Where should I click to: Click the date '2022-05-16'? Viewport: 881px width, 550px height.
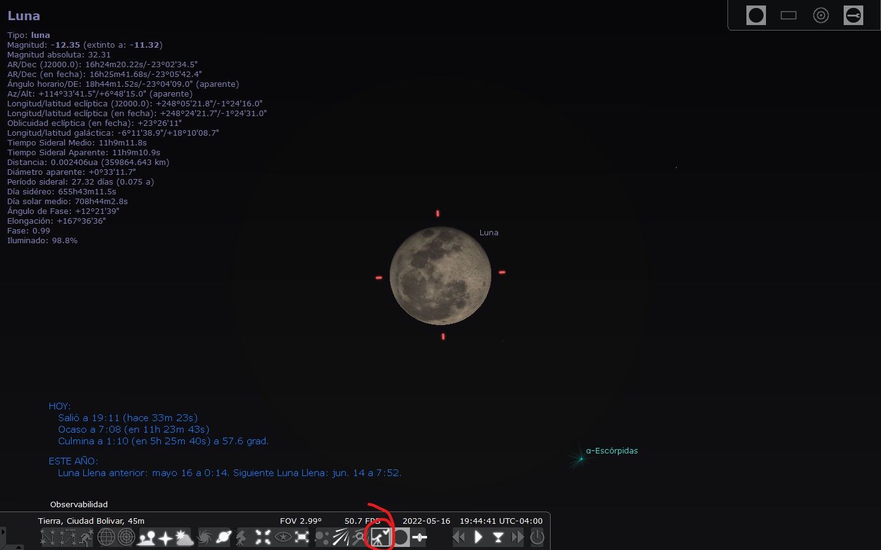coord(426,521)
